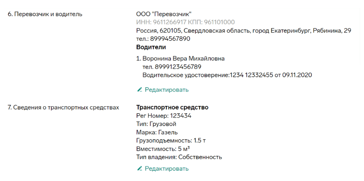Select heading 7. Сведения о транспортных средствах
The height and width of the screenshot is (181, 364).
pyautogui.click(x=63, y=107)
